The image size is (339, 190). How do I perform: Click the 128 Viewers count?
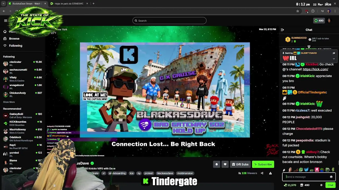pos(248,173)
